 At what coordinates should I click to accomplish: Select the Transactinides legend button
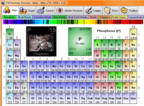(x=135, y=17)
